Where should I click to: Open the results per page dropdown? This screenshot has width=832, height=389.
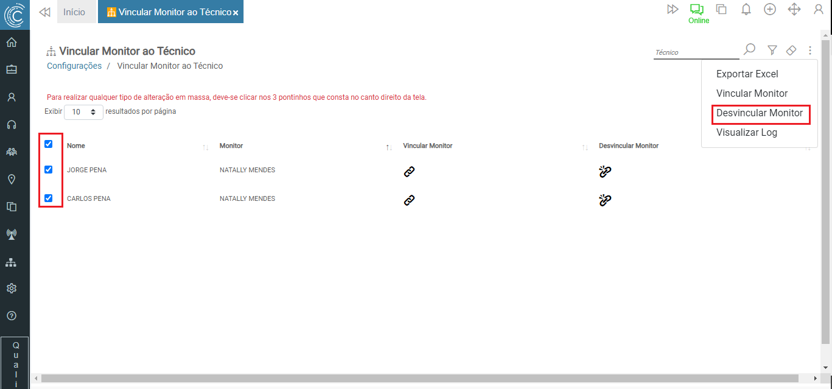pyautogui.click(x=84, y=112)
